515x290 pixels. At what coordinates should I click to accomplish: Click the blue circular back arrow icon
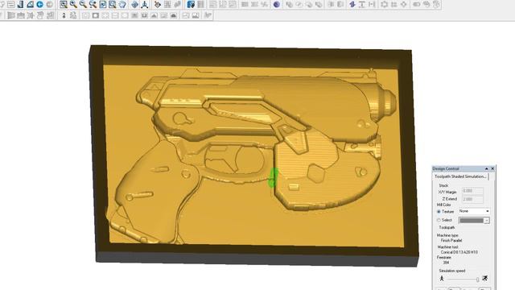(x=39, y=5)
